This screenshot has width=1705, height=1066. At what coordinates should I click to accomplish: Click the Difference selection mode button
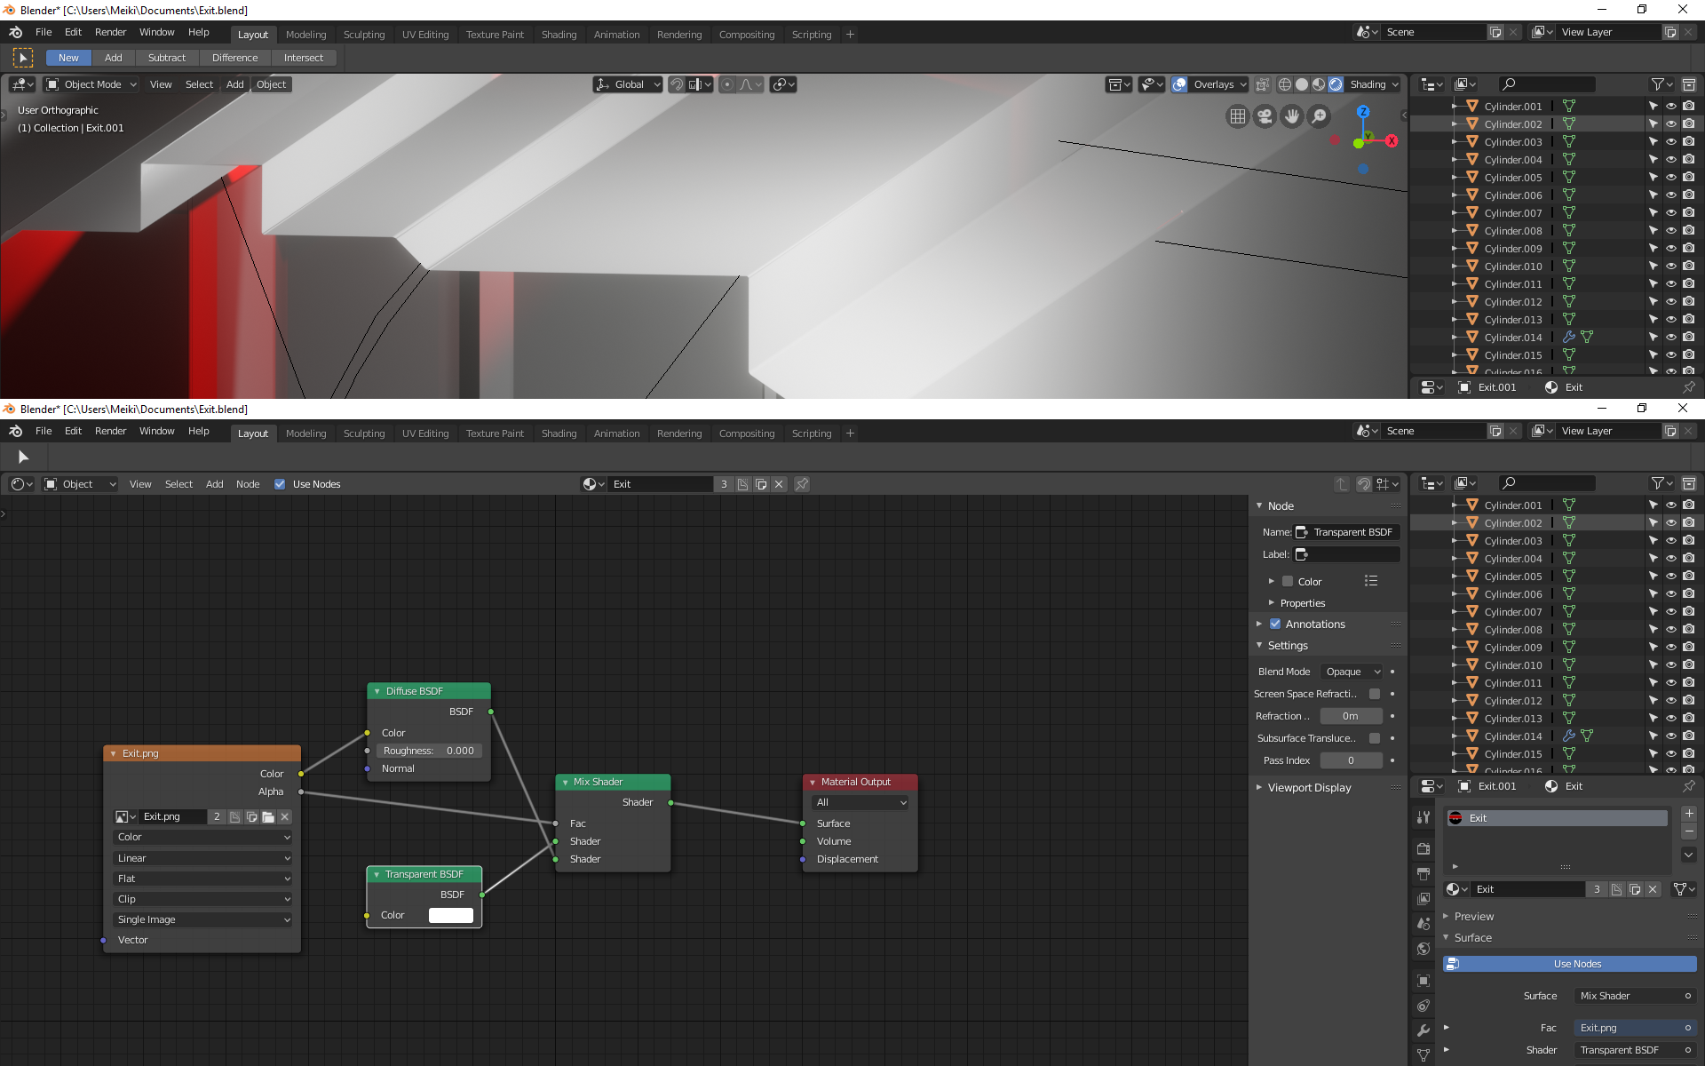pos(235,58)
